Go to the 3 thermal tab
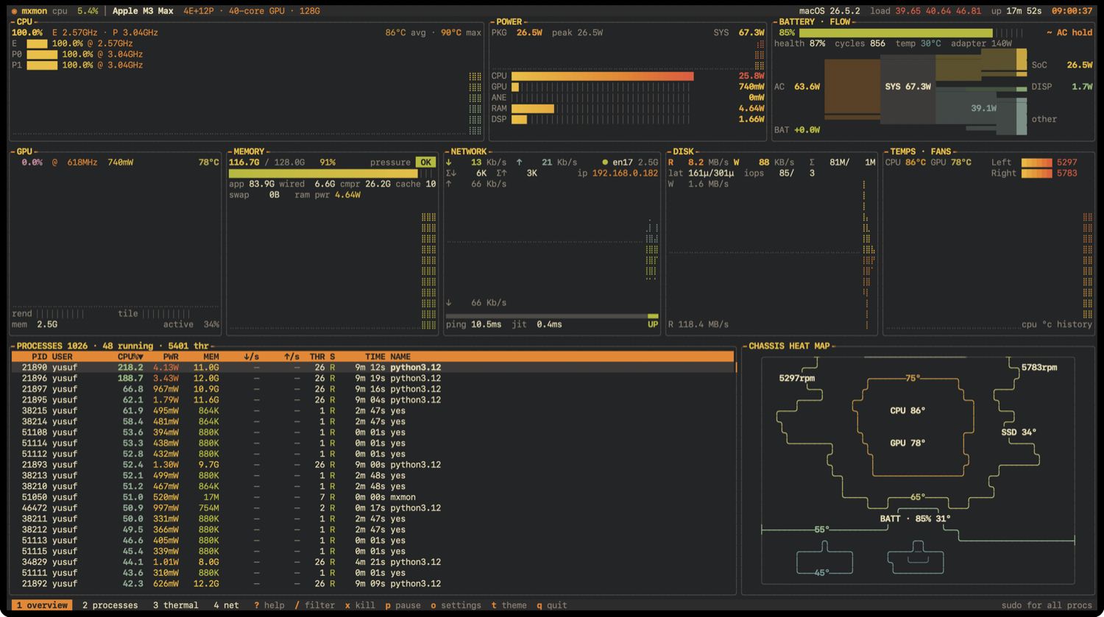 (176, 605)
